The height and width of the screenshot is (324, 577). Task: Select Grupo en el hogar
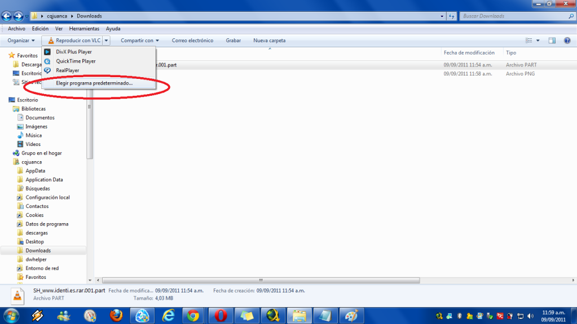(x=37, y=153)
